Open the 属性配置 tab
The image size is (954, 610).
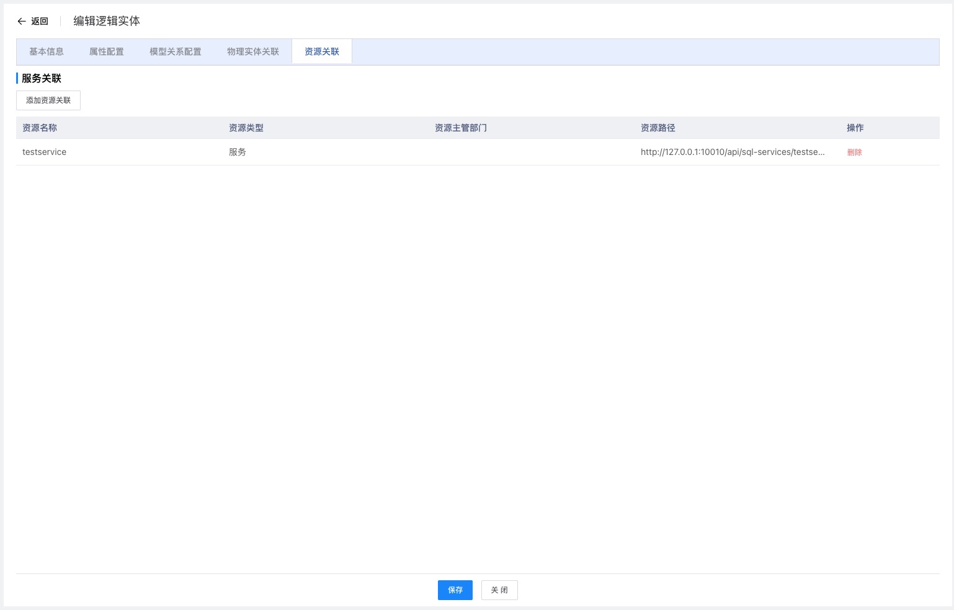click(107, 51)
